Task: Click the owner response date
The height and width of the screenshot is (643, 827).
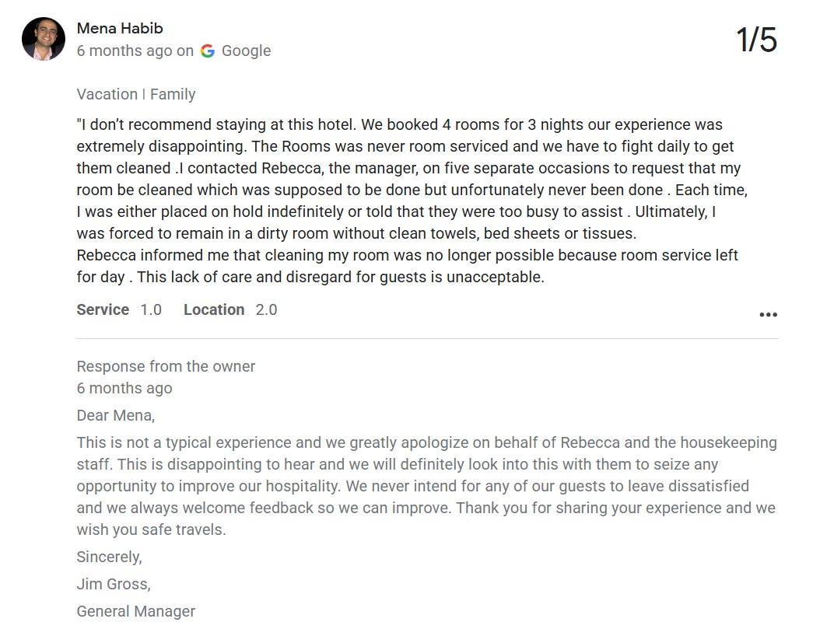Action: (124, 388)
